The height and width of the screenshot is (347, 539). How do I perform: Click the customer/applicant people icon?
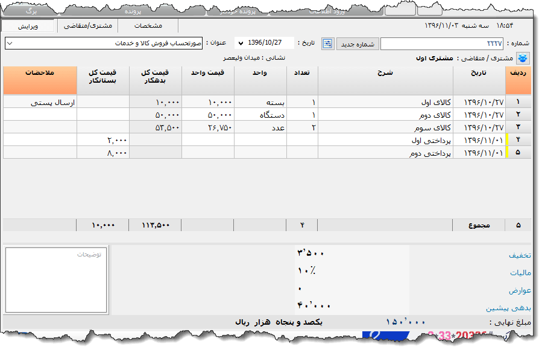[x=523, y=59]
